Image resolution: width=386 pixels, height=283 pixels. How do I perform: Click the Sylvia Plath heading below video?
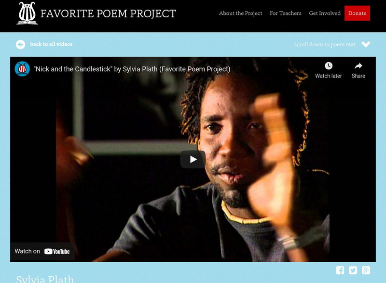44,279
